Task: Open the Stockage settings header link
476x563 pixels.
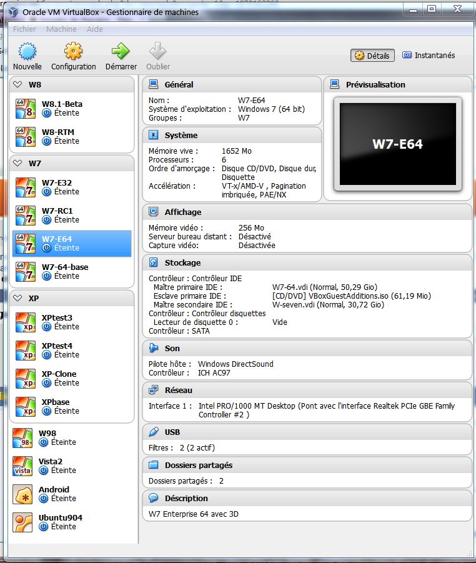Action: click(182, 263)
